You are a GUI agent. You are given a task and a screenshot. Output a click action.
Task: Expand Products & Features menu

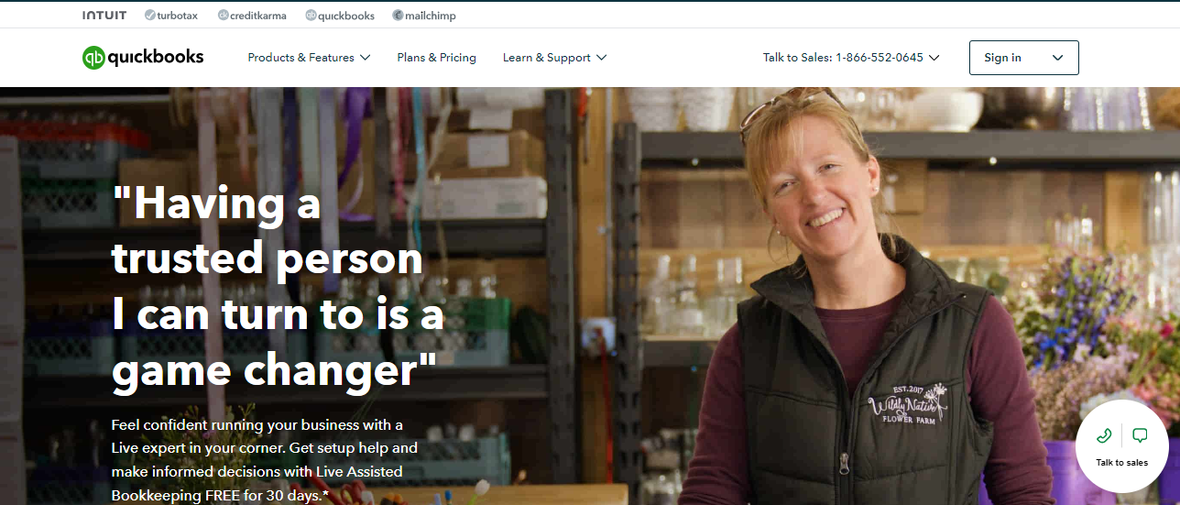365,58
